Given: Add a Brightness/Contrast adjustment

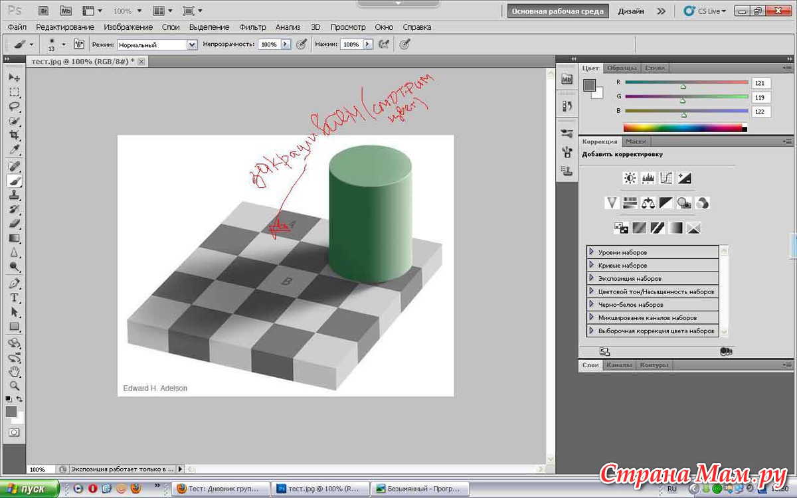Looking at the screenshot, I should (x=630, y=178).
